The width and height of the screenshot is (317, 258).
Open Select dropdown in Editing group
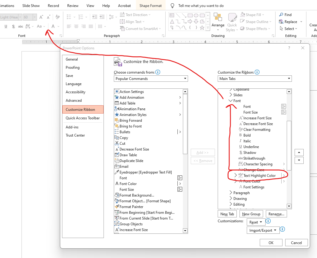click(289, 29)
